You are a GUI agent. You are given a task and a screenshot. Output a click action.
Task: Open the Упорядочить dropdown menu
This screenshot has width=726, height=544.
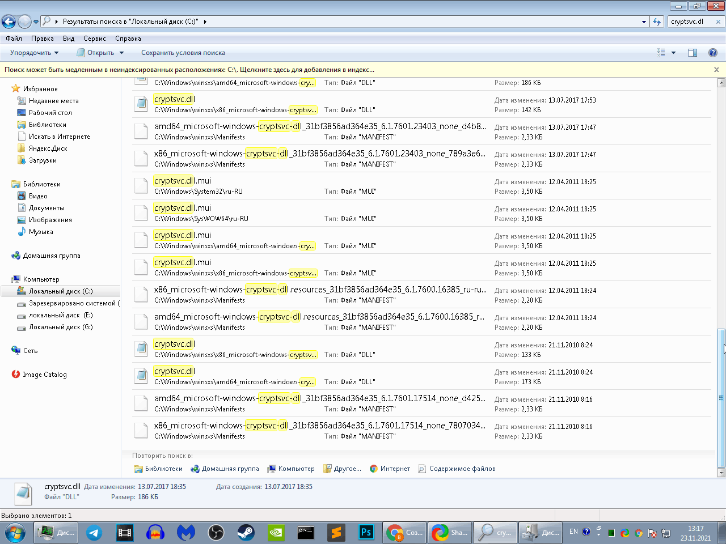[34, 53]
